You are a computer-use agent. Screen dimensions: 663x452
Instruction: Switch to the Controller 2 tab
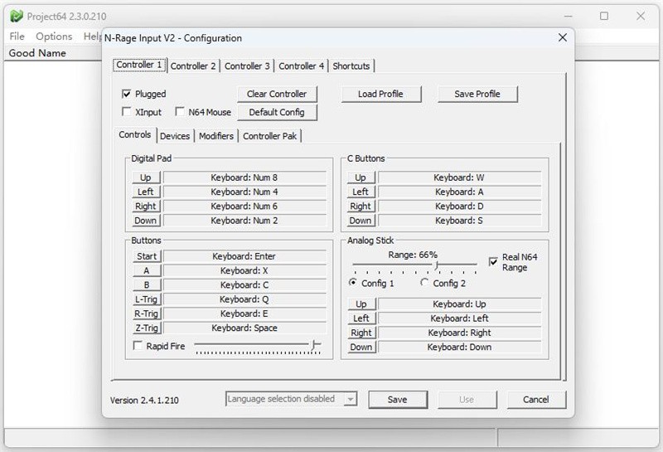coord(193,66)
